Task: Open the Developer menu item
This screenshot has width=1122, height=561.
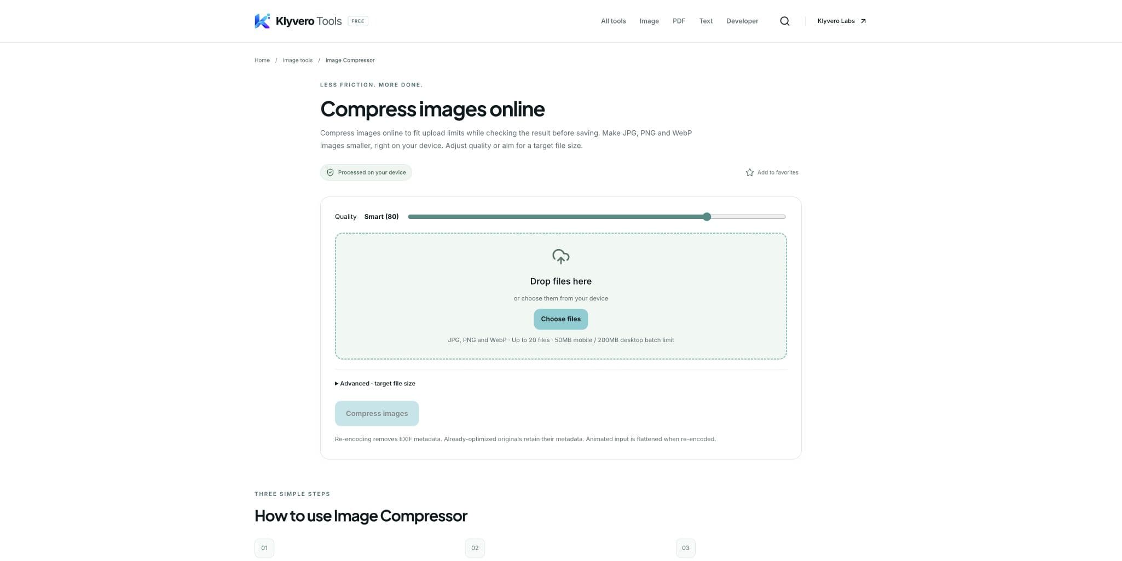Action: coord(742,21)
